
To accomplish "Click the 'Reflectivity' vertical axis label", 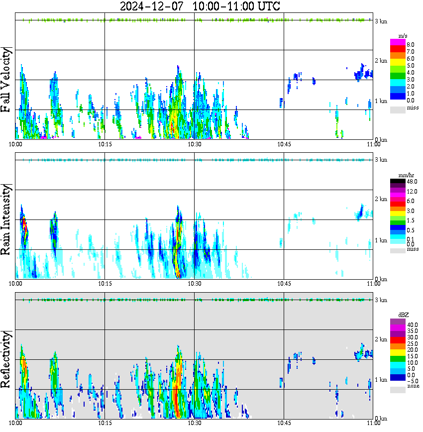I will click(6, 361).
